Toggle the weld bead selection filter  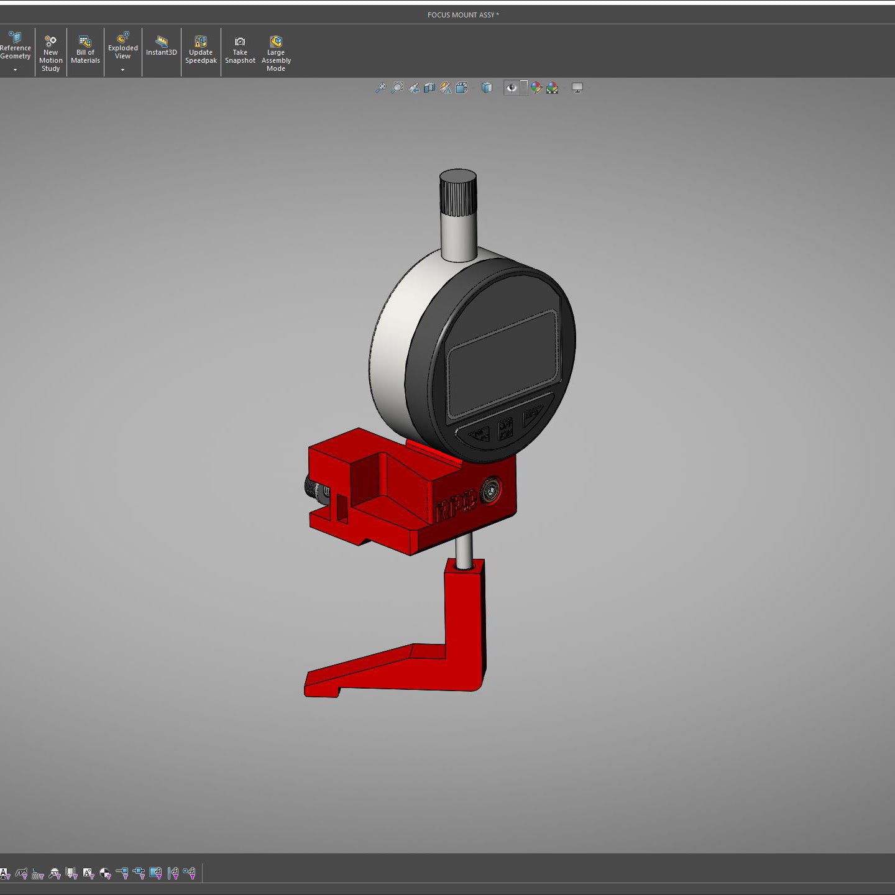point(38,873)
